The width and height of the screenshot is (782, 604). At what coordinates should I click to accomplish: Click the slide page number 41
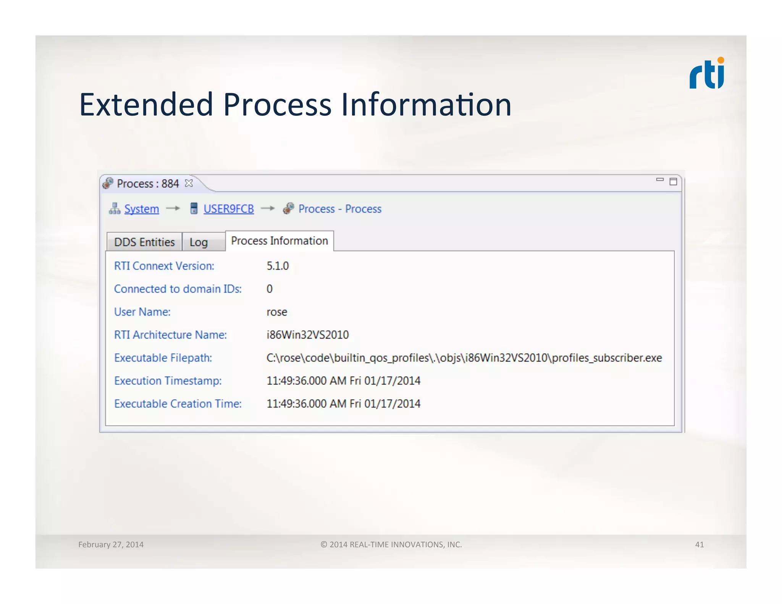pyautogui.click(x=700, y=544)
